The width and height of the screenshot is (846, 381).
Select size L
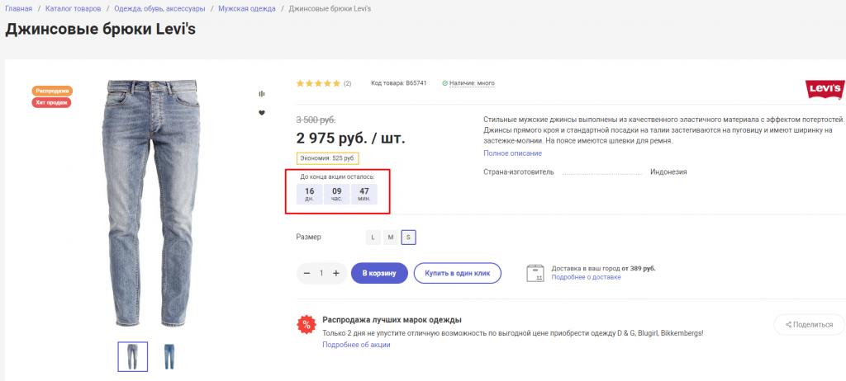click(x=373, y=238)
